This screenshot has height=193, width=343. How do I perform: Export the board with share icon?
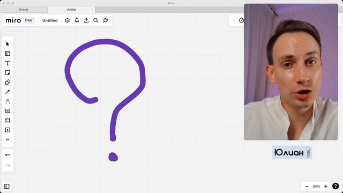86,20
